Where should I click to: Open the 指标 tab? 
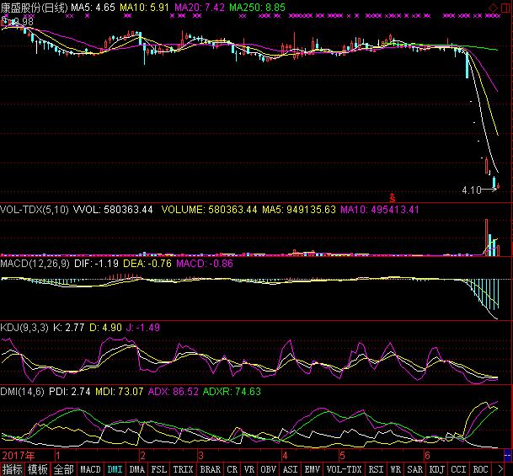(x=12, y=469)
